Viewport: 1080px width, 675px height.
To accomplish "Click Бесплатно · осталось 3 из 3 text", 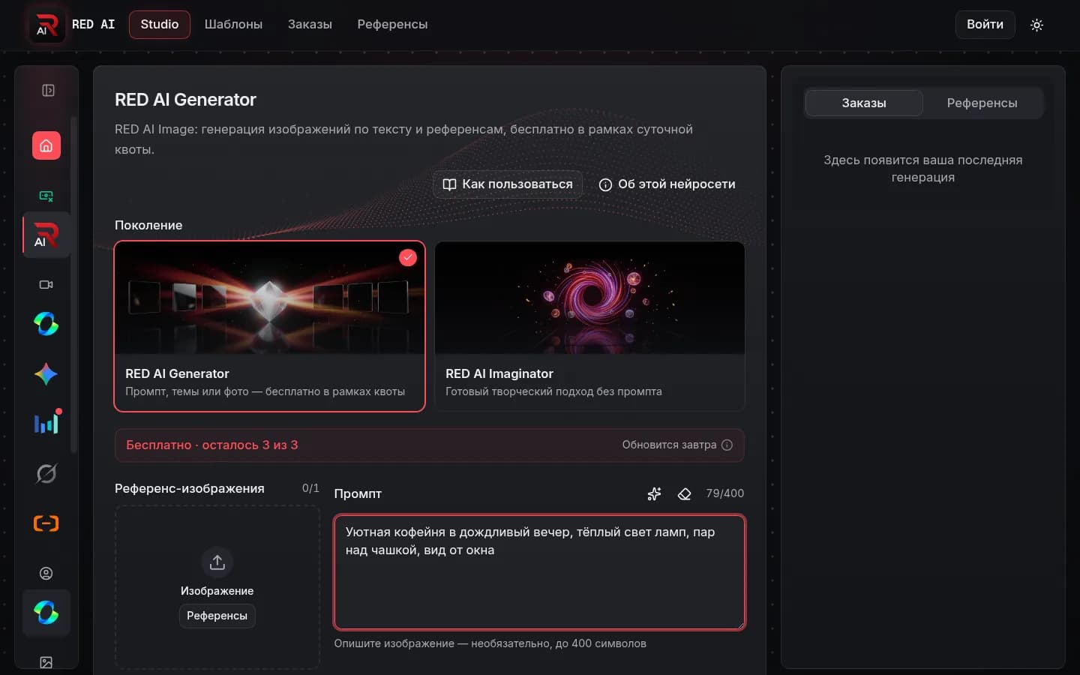I will [x=211, y=445].
